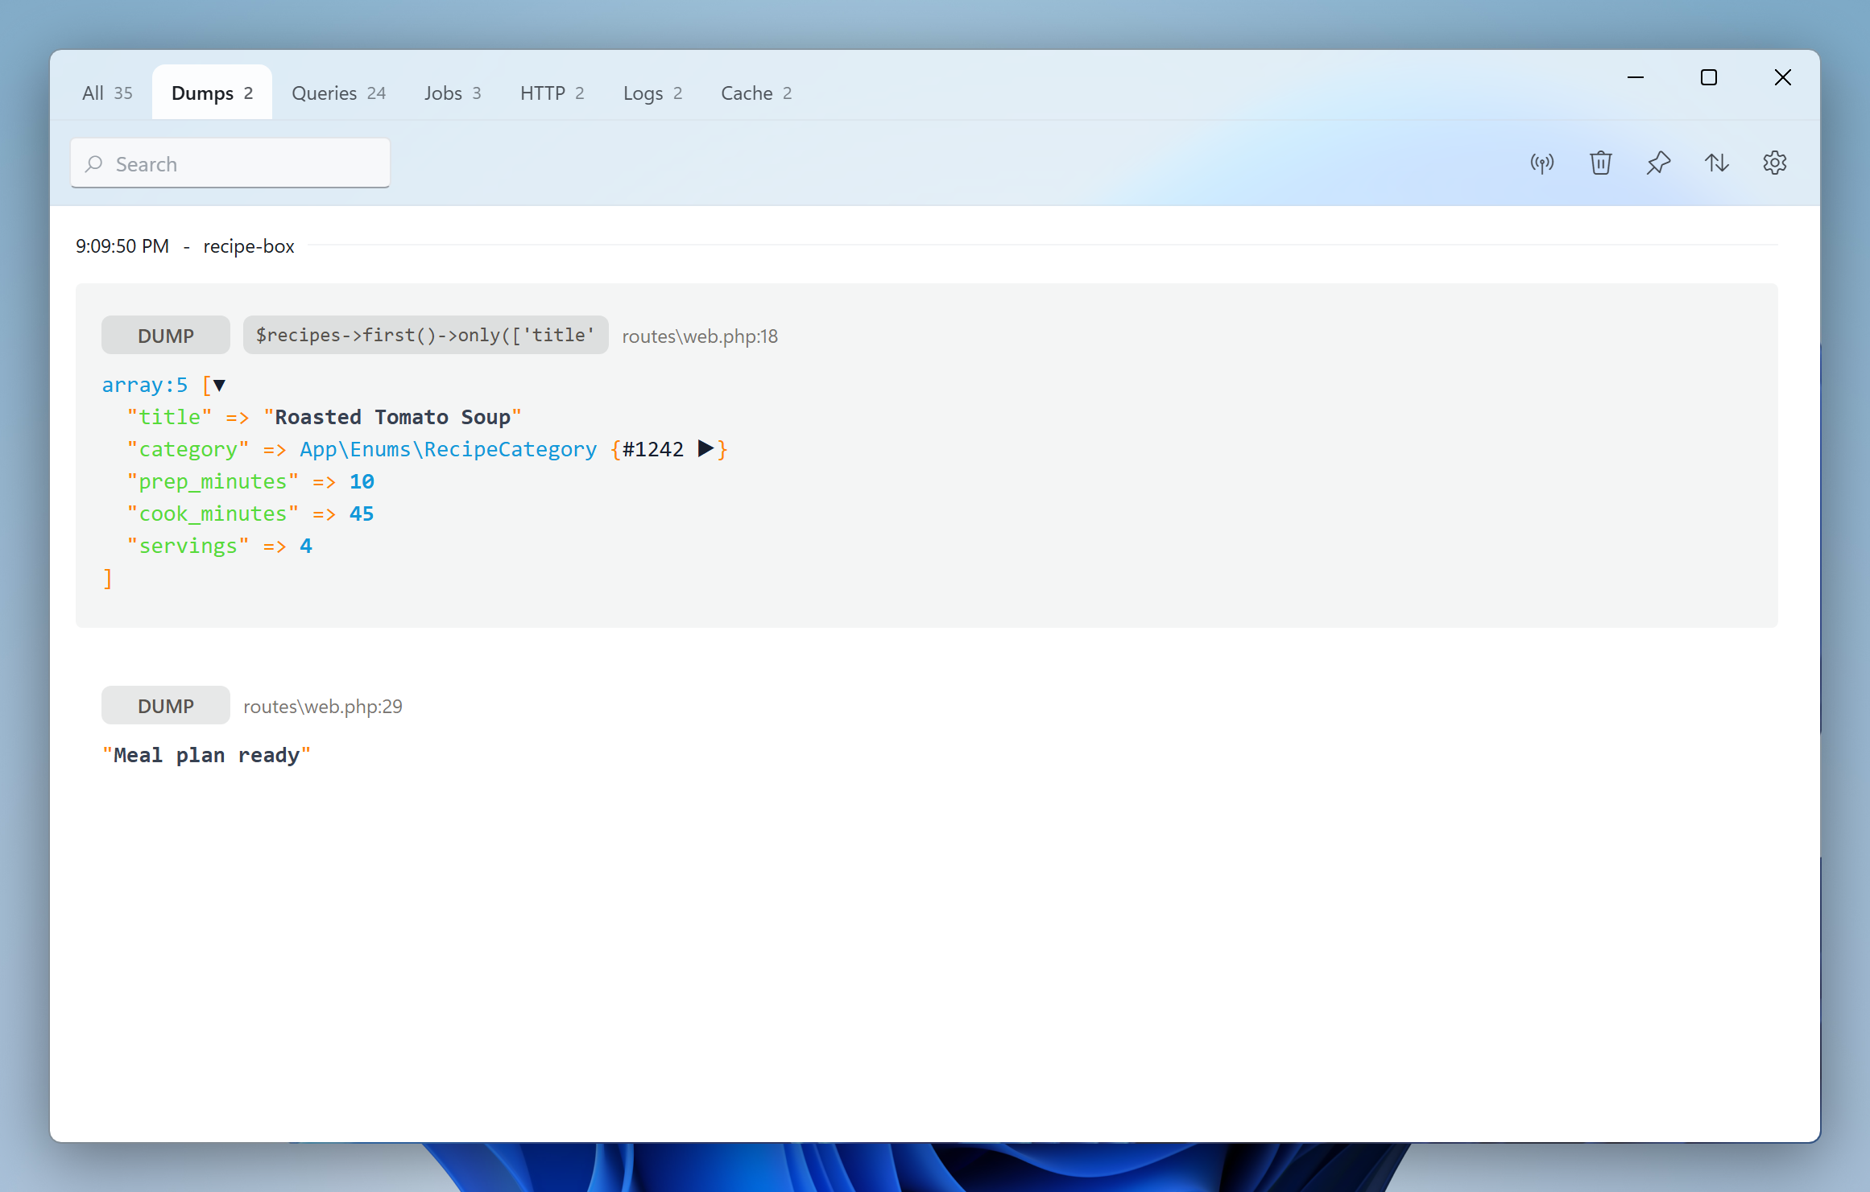1870x1192 pixels.
Task: Close the debug window
Action: click(x=1782, y=77)
